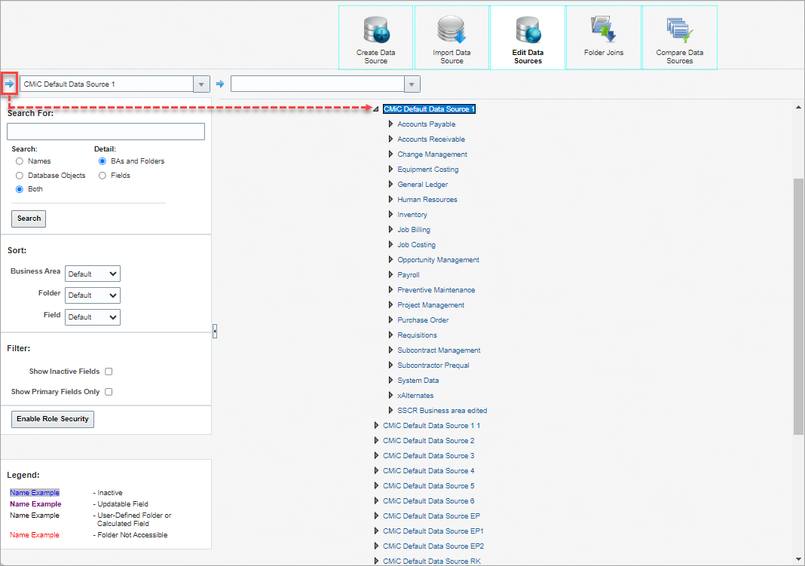The width and height of the screenshot is (805, 566).
Task: Collapse the CMiC Default Data Source 1 node
Action: point(376,109)
